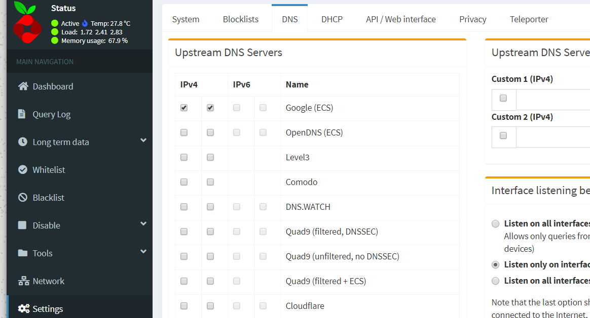Open the Teleporter tab
This screenshot has width=590, height=318.
[529, 19]
